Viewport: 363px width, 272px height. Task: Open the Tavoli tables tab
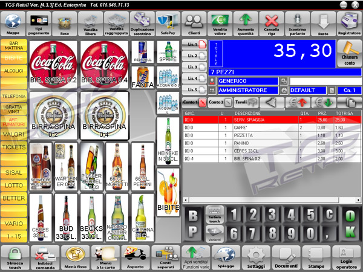pos(246,102)
